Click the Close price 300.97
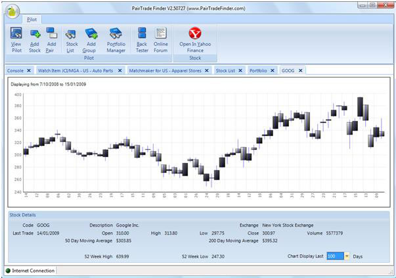This screenshot has width=396, height=278. 269,233
